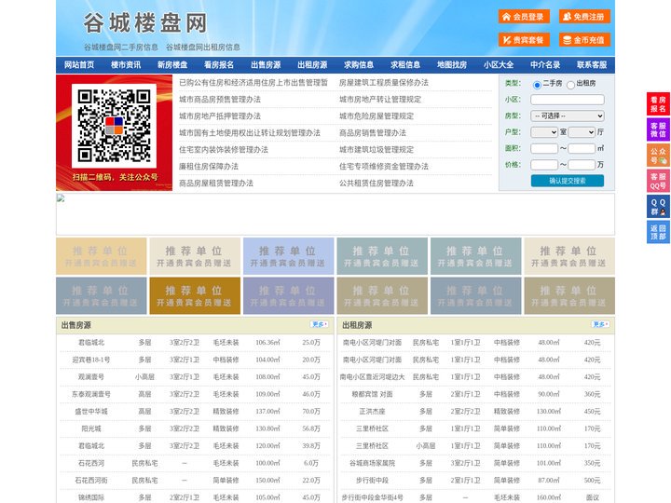Image resolution: width=671 pixels, height=503 pixels.
Task: Focus the maximum 面积 field
Action: click(x=582, y=148)
